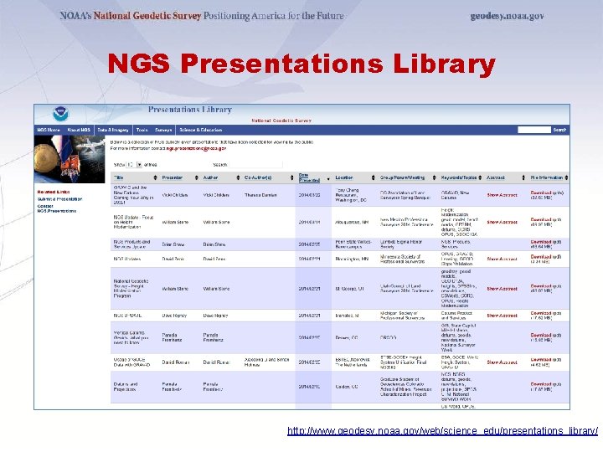Click the presenter name "Daniel Roman"
603x452 pixels.
(x=176, y=362)
